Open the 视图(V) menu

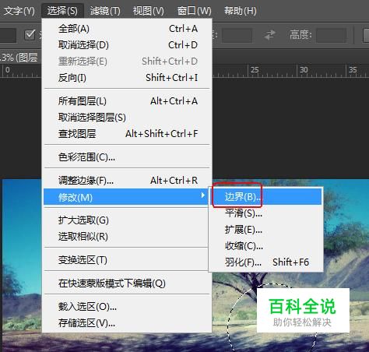pyautogui.click(x=148, y=11)
